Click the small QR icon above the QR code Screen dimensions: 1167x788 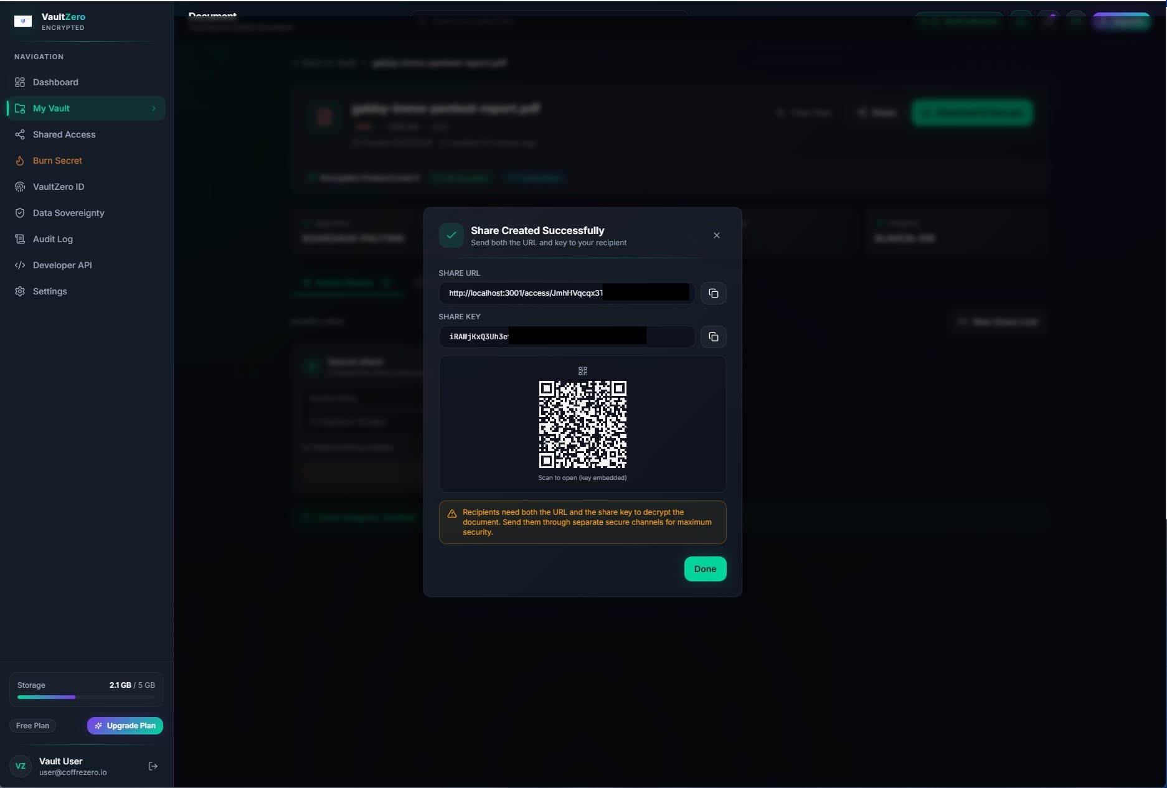tap(582, 370)
